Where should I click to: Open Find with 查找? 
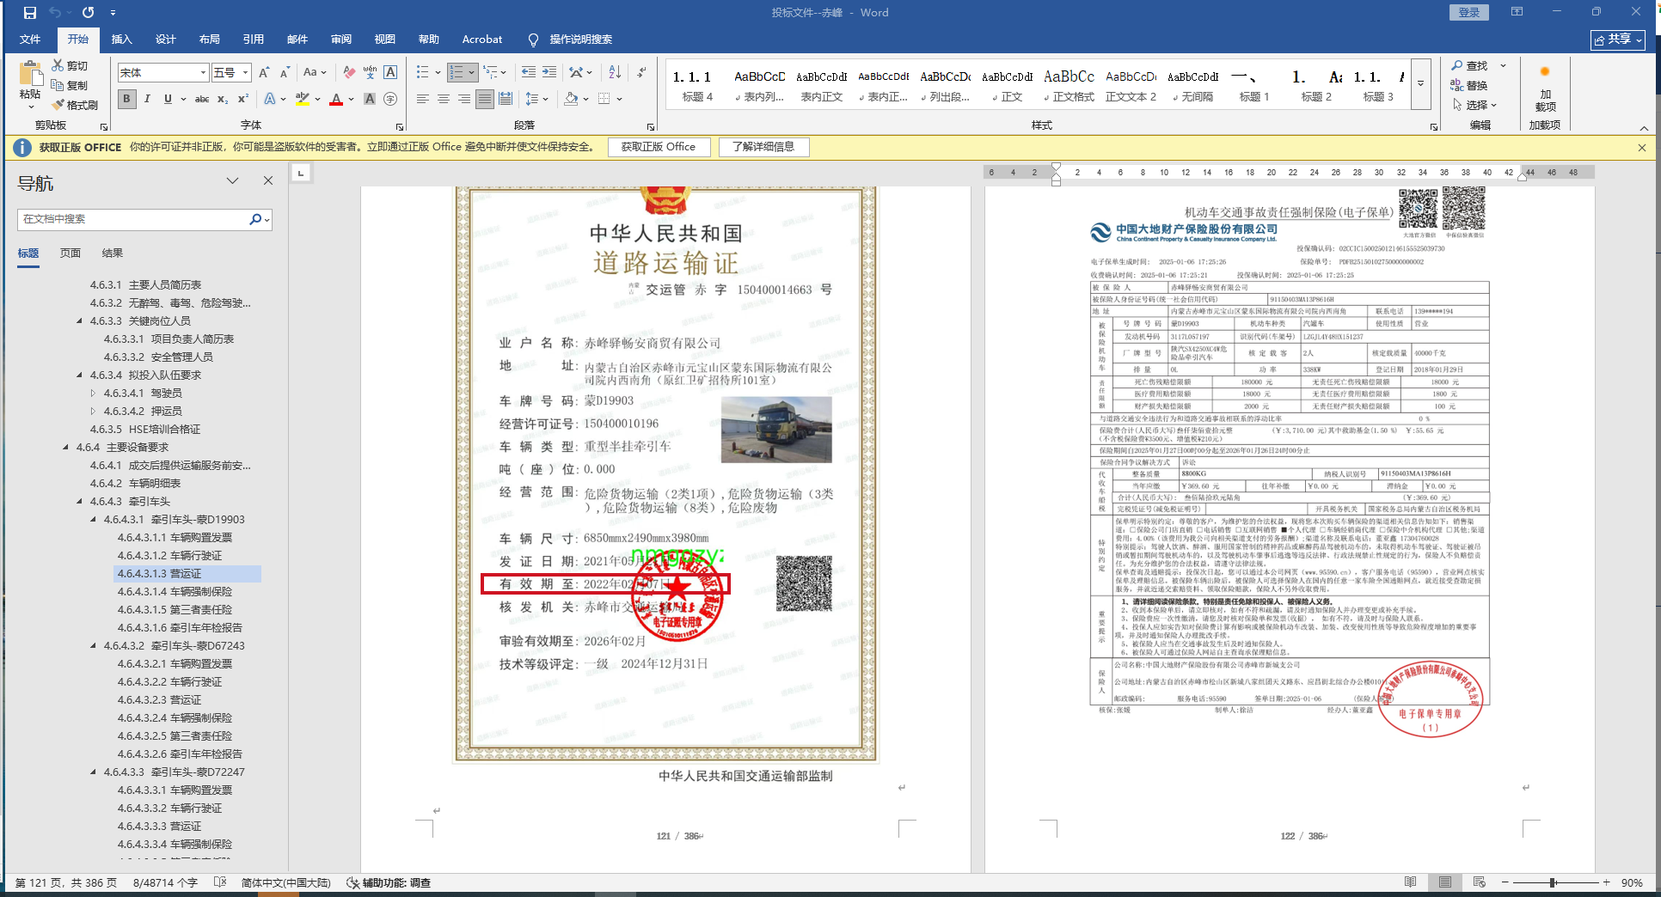coord(1470,65)
